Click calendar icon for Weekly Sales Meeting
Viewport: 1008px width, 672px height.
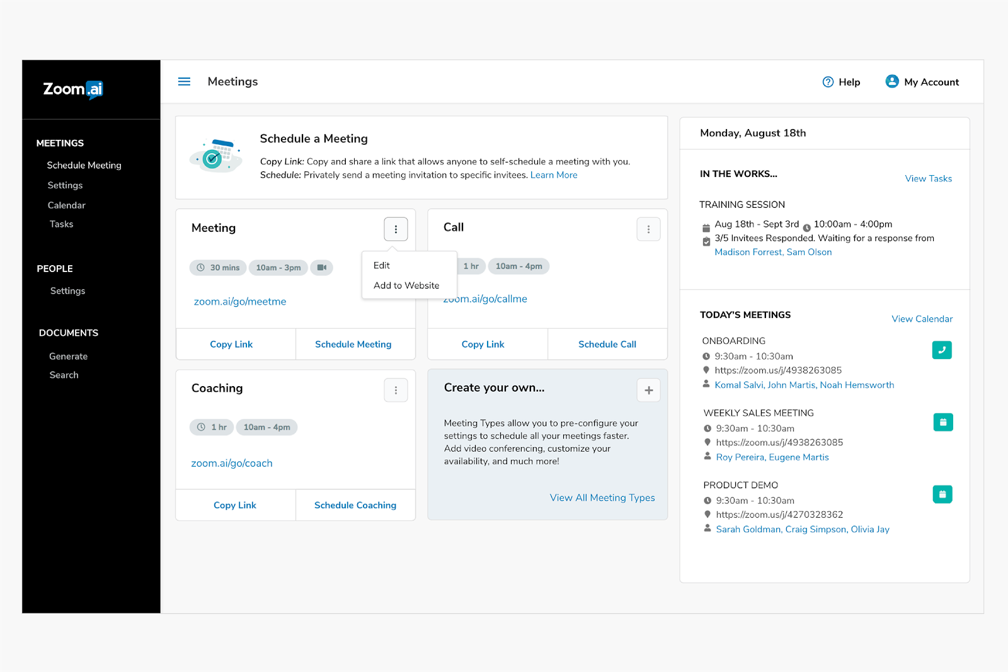point(942,422)
